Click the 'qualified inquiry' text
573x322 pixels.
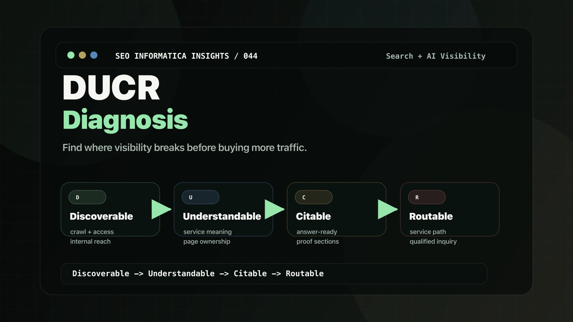[433, 241]
